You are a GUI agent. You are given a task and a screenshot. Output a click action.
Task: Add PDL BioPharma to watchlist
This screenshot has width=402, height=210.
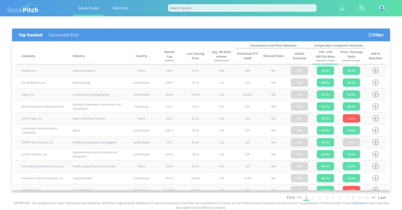click(x=375, y=83)
